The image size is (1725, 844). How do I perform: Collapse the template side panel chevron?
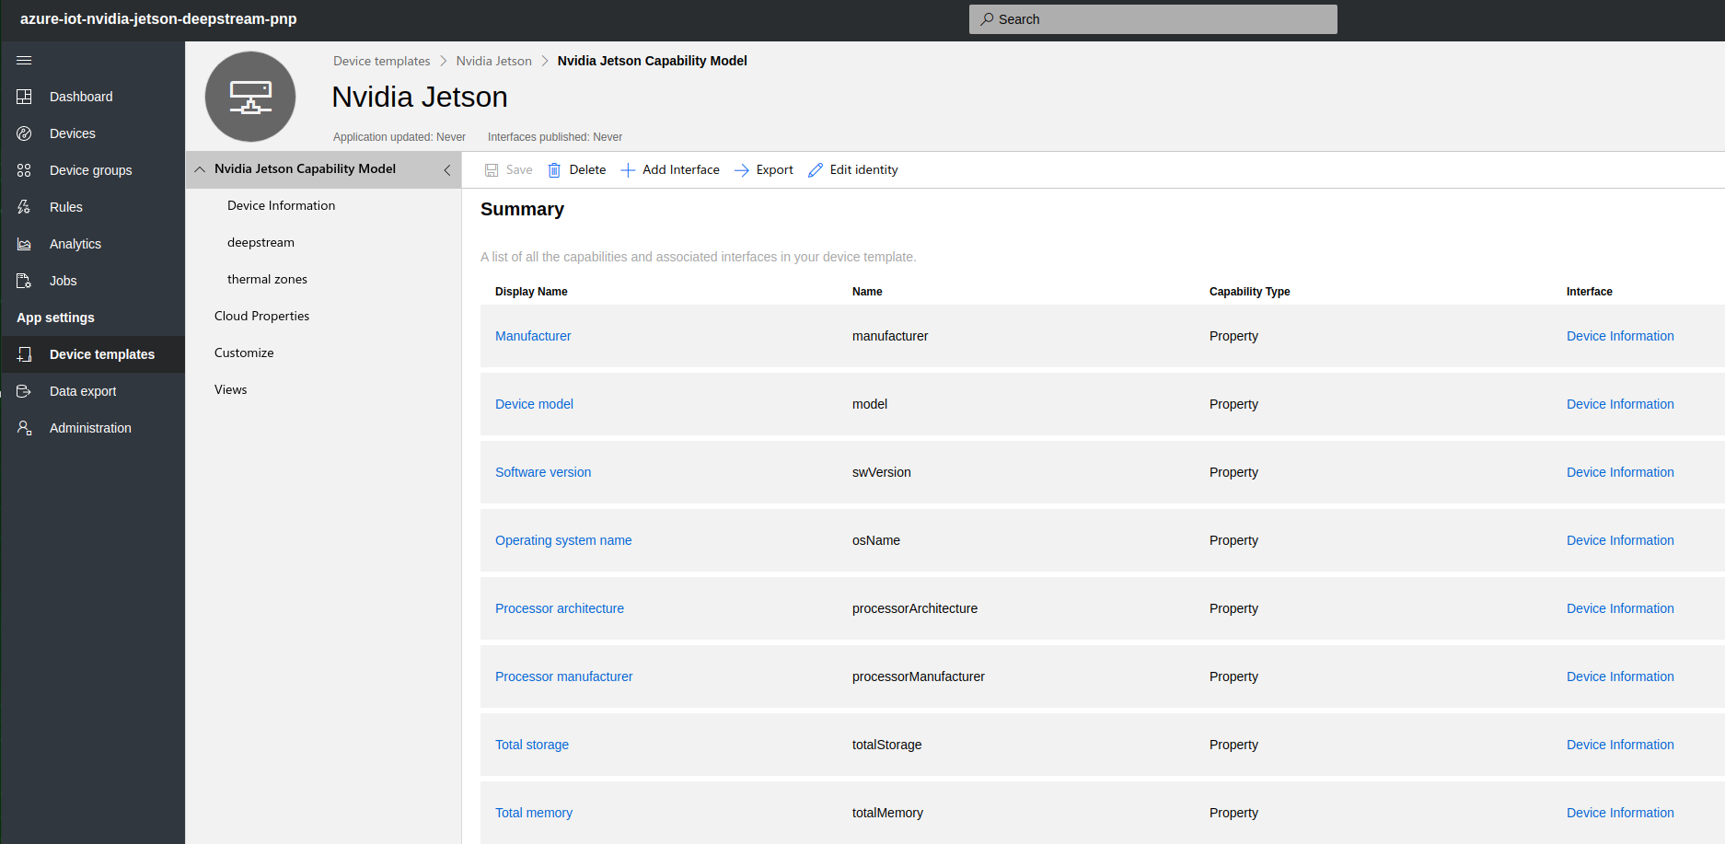(447, 170)
